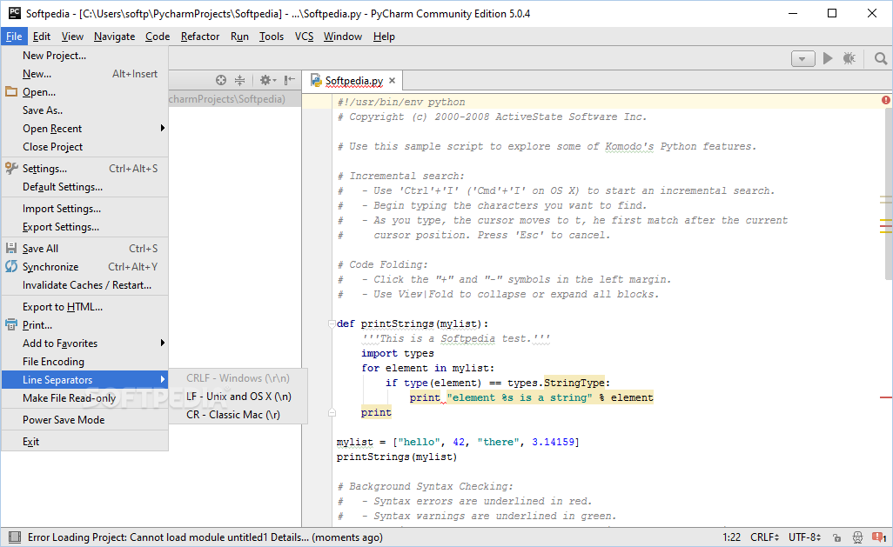The width and height of the screenshot is (893, 547).
Task: Click the Run (play) toolbar icon
Action: pyautogui.click(x=828, y=58)
